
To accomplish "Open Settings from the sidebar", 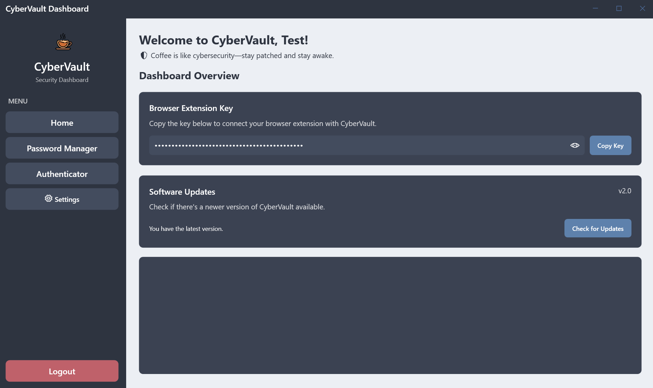I will click(62, 199).
